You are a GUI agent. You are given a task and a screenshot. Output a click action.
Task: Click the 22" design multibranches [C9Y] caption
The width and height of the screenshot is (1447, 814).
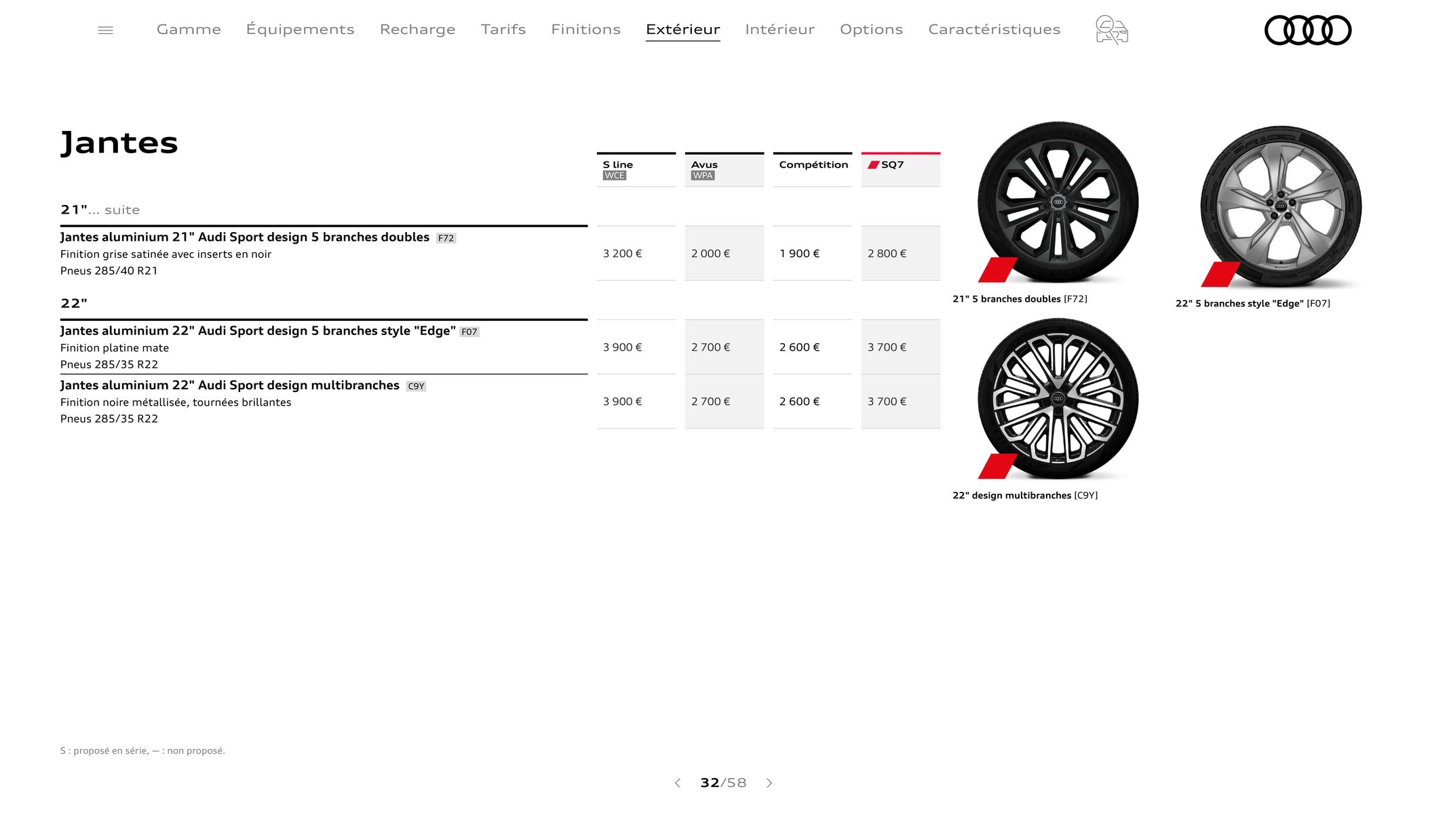1025,496
